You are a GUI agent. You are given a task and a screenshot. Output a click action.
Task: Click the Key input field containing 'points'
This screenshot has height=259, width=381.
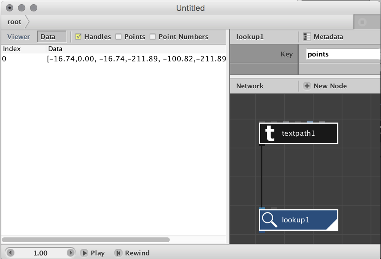[343, 54]
